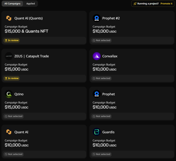Click Not selected badge on Convallax

(101, 78)
